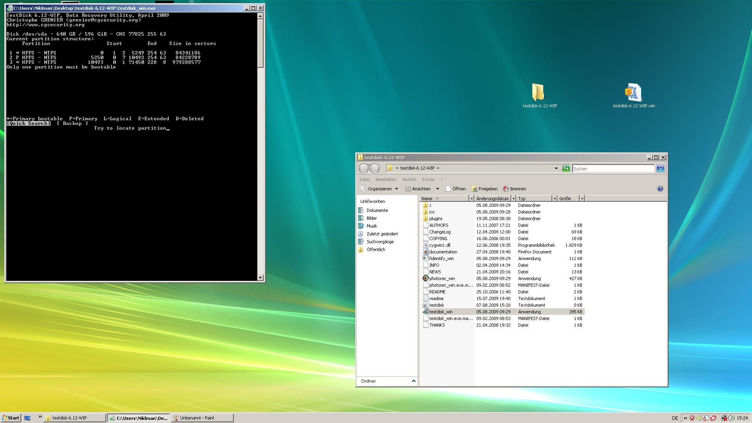752x423 pixels.
Task: Switch to Unbenannt - Paint taskbar button
Action: click(202, 418)
